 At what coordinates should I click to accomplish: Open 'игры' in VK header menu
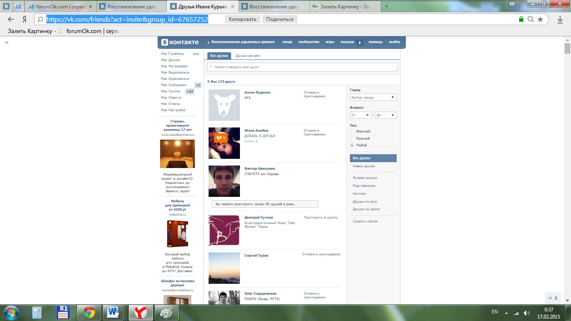tap(330, 42)
